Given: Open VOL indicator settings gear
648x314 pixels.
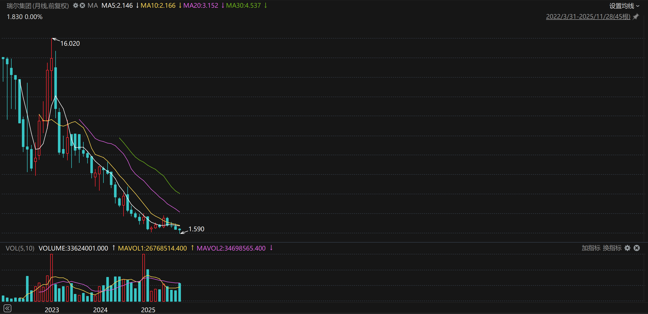Looking at the screenshot, I should tap(628, 248).
